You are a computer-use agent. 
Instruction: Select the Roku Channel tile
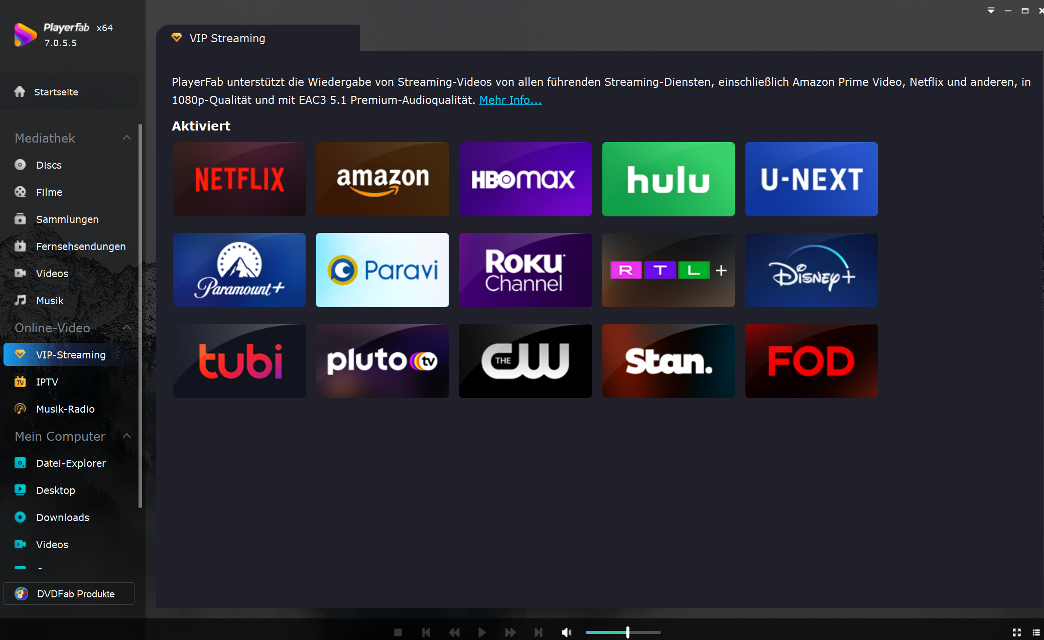526,270
